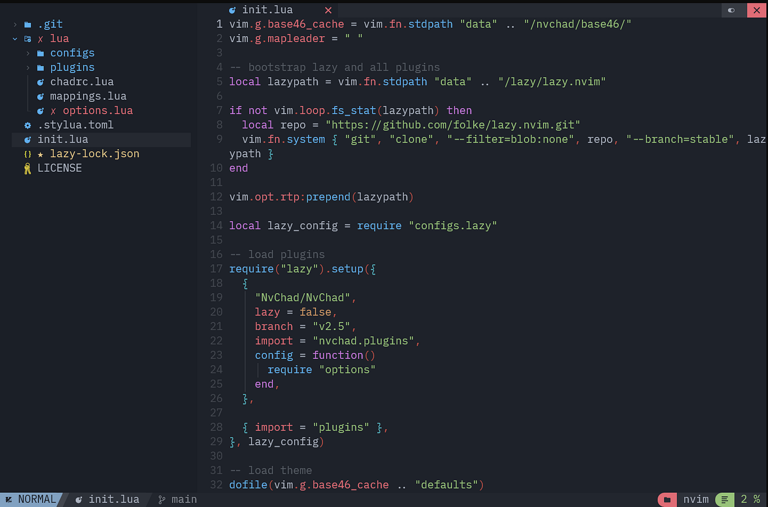Select the init.lua buffer tab
Screen dimensions: 768x507
tap(267, 10)
